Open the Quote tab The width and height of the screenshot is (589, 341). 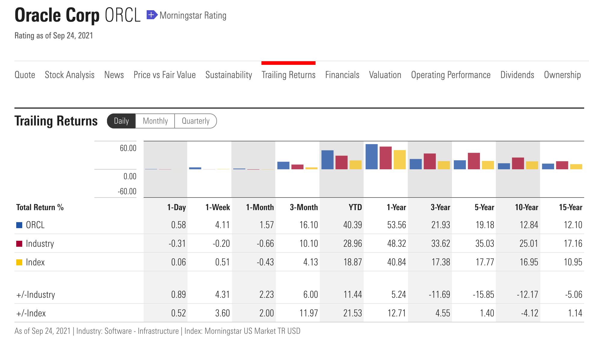[25, 75]
